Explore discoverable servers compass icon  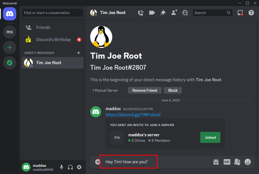click(10, 63)
